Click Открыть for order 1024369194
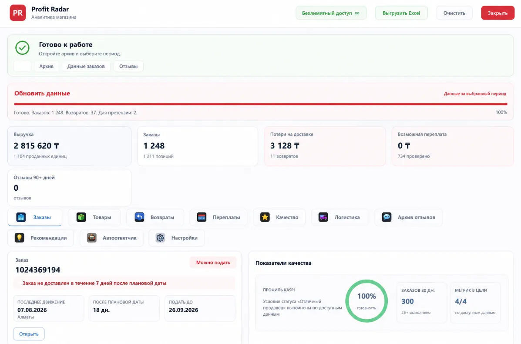 tap(29, 334)
